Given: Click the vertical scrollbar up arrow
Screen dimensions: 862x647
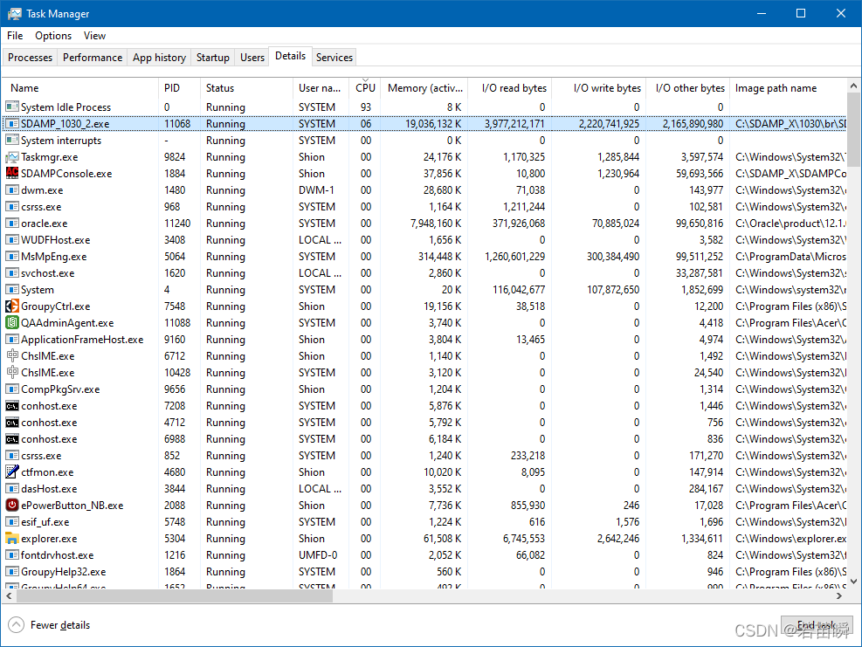Looking at the screenshot, I should [853, 86].
